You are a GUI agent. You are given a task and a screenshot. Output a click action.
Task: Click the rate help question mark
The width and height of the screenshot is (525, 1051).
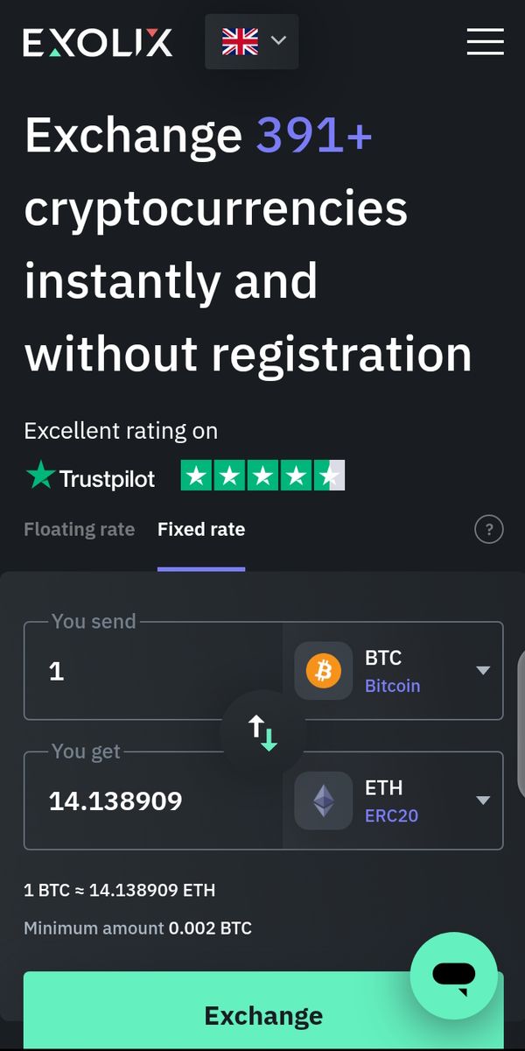(489, 529)
